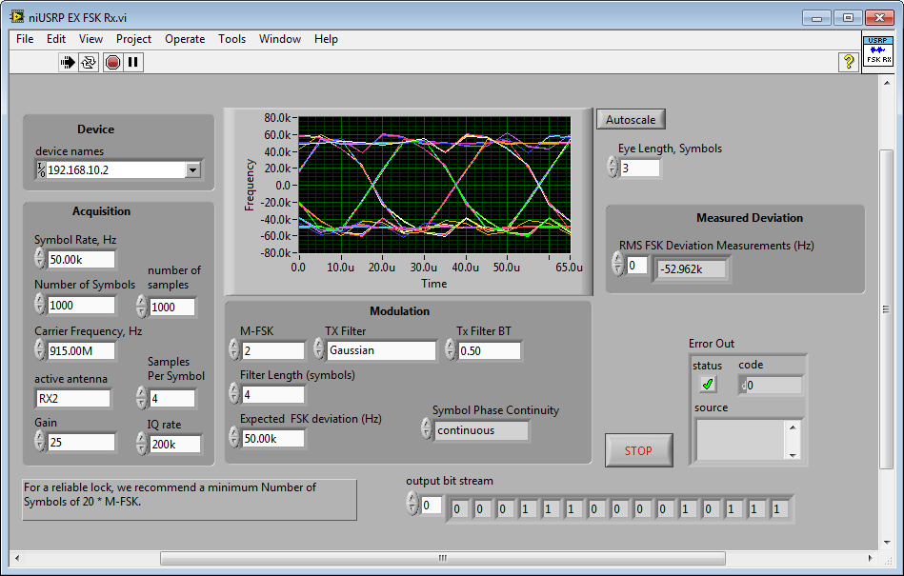Open the device names dropdown arrow
The image size is (904, 576).
(x=193, y=170)
